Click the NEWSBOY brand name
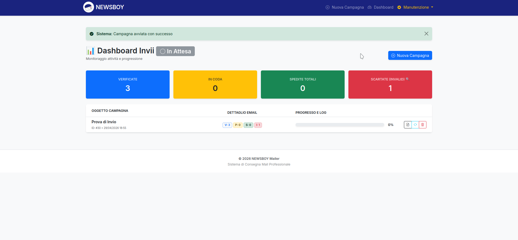 (110, 7)
